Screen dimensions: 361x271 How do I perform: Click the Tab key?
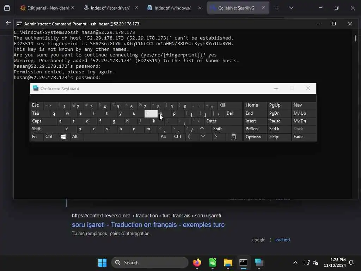(39, 113)
